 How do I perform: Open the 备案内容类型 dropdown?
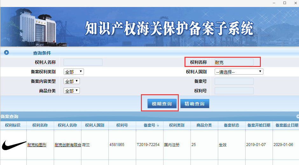72,81
